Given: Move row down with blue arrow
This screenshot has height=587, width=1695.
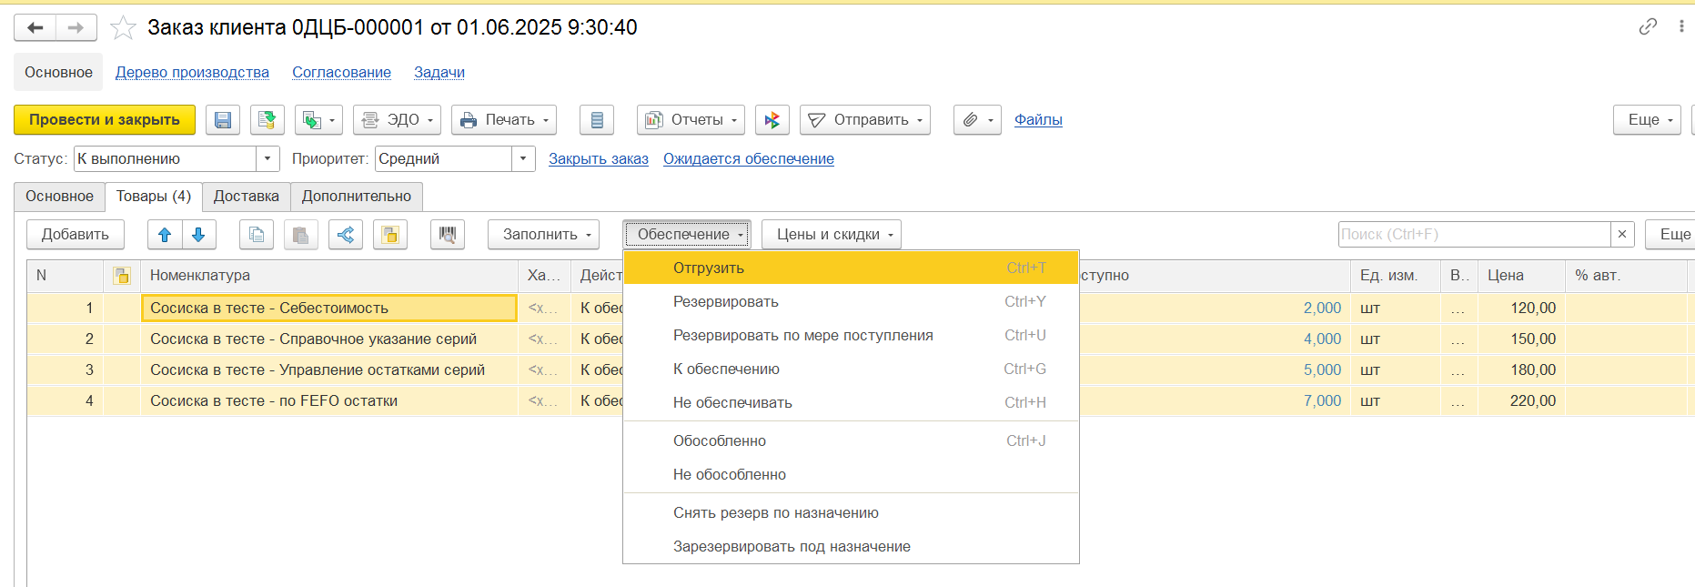Looking at the screenshot, I should point(198,235).
